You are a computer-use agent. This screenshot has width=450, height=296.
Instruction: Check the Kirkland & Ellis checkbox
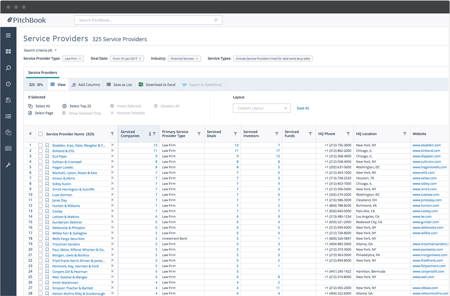[x=40, y=151]
